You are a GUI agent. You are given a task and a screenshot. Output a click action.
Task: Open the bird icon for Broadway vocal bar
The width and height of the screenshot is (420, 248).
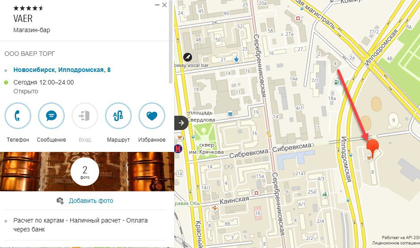[188, 57]
